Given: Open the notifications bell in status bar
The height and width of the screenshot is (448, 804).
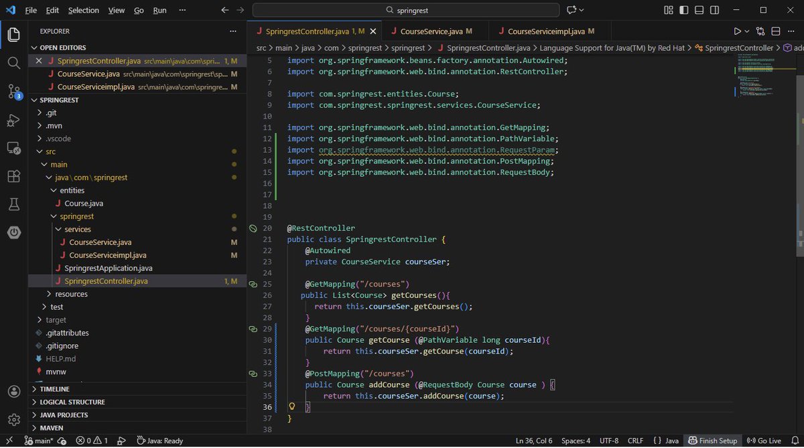Looking at the screenshot, I should click(794, 441).
